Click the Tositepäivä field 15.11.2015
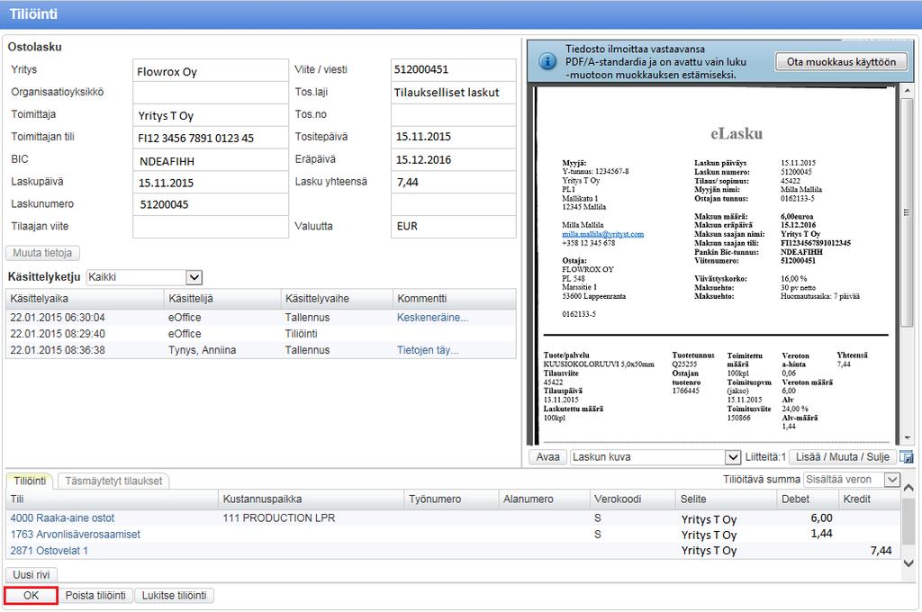The width and height of the screenshot is (922, 612). coord(454,137)
